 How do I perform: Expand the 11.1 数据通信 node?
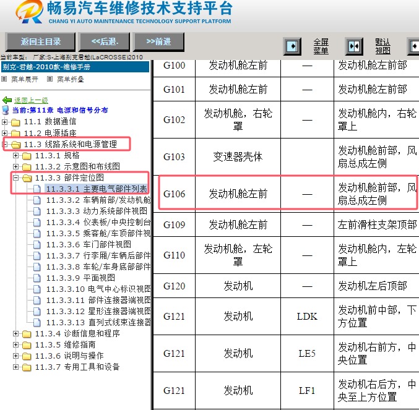point(4,122)
